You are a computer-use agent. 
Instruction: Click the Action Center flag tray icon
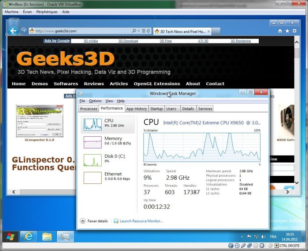pyautogui.click(x=249, y=236)
